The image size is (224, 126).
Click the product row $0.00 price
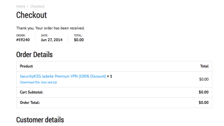coord(204,79)
